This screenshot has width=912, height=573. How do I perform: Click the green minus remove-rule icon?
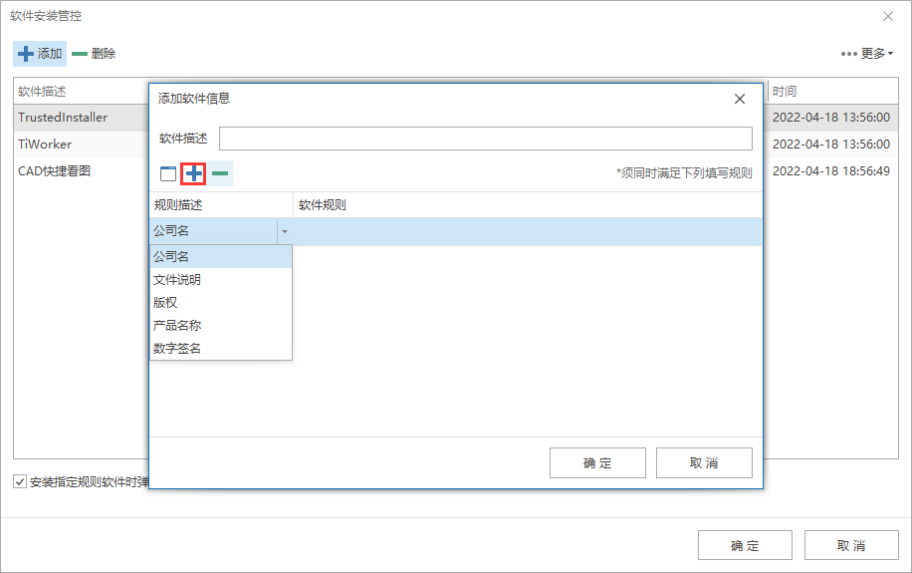(x=220, y=173)
